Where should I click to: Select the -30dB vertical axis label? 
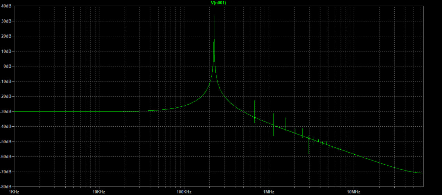[x=6, y=111]
